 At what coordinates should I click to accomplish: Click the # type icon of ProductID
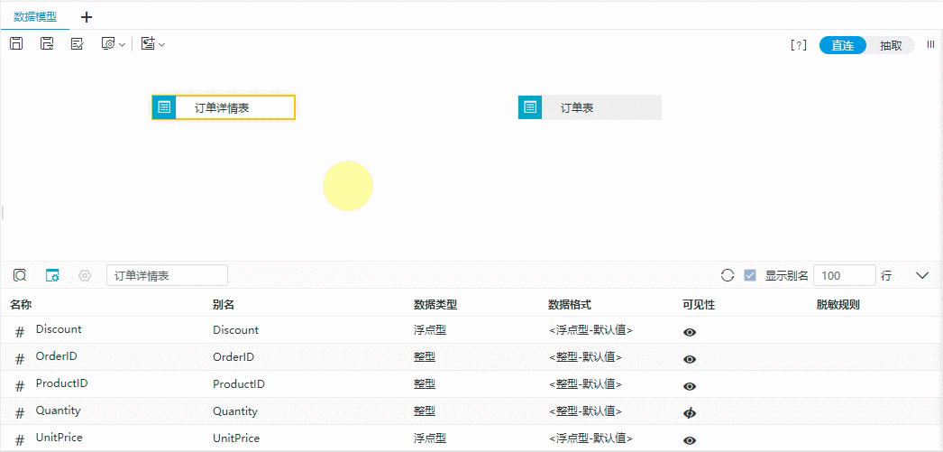pos(19,386)
